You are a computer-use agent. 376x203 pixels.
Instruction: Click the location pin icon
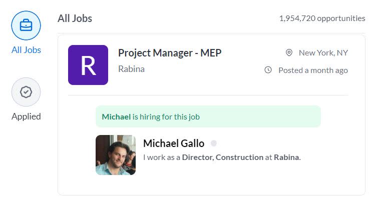289,52
